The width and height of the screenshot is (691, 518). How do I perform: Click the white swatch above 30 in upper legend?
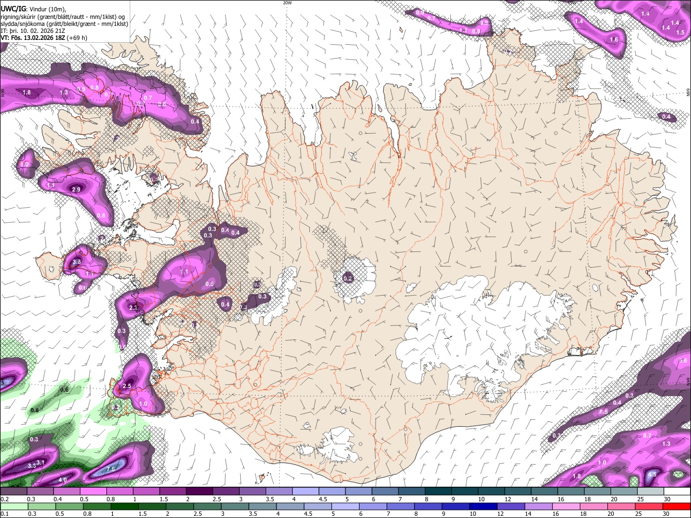(677, 492)
